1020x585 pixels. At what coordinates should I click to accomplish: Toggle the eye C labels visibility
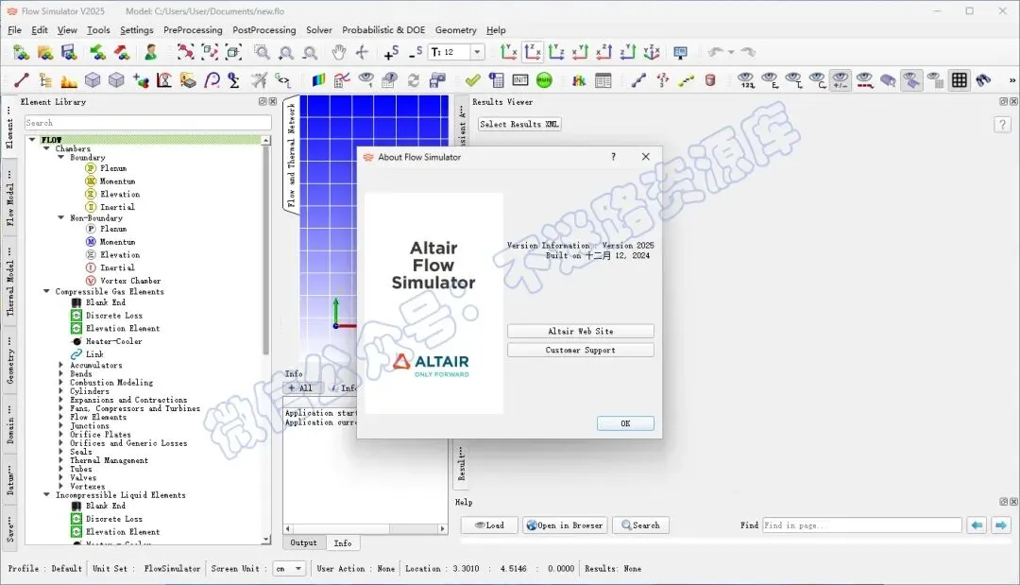pos(817,80)
